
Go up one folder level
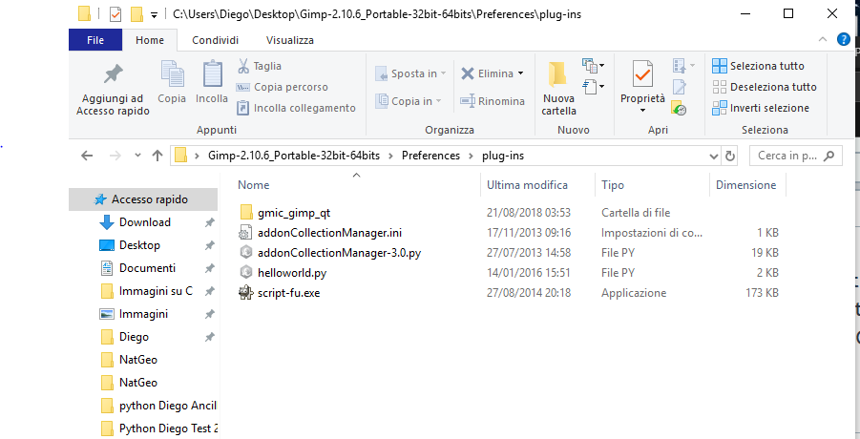pos(157,156)
